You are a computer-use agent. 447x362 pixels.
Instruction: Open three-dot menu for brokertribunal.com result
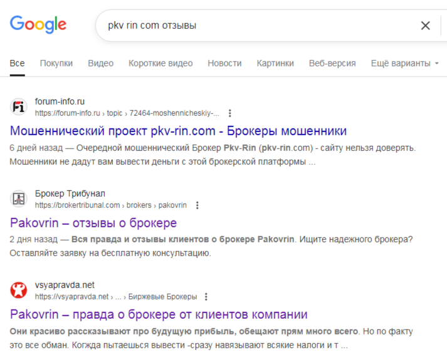coord(197,205)
